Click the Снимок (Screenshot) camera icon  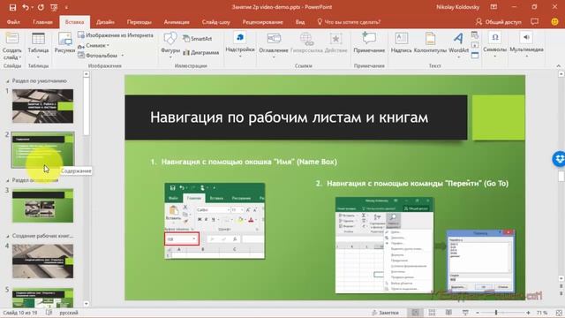coord(81,46)
